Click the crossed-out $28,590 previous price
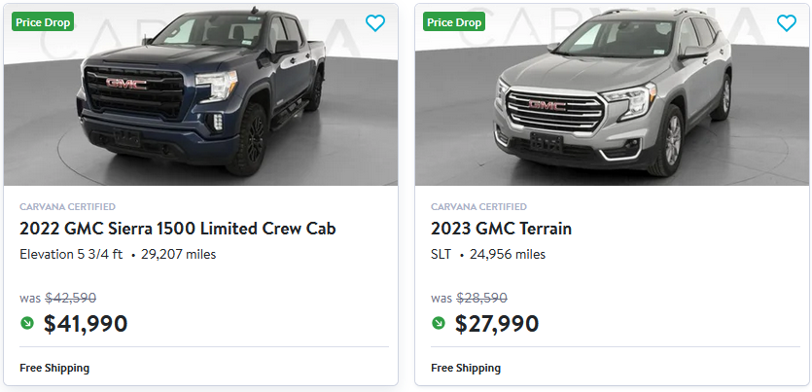Image resolution: width=812 pixels, height=392 pixels. (481, 299)
